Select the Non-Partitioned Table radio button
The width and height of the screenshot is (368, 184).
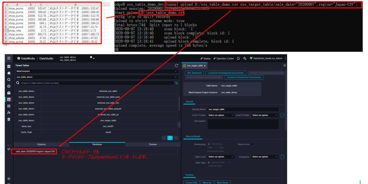pos(217,148)
